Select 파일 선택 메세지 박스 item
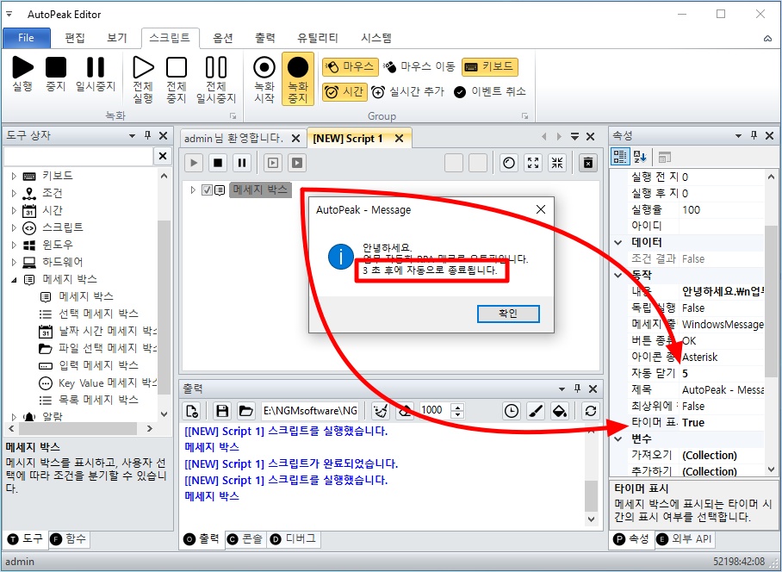This screenshot has height=572, width=782. [98, 348]
